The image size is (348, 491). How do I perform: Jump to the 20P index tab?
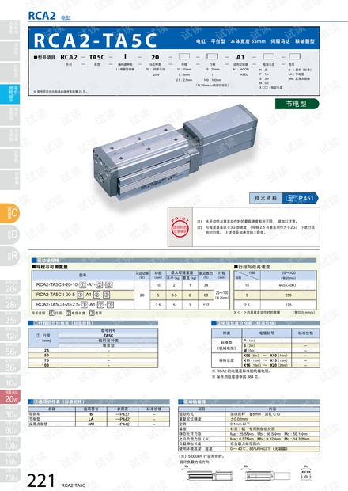[10, 287]
